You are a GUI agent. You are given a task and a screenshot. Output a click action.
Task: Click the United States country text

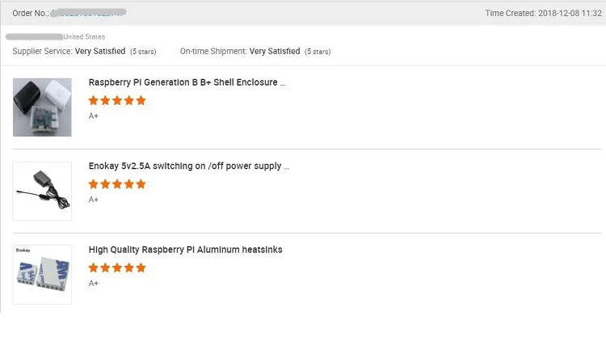pos(84,37)
